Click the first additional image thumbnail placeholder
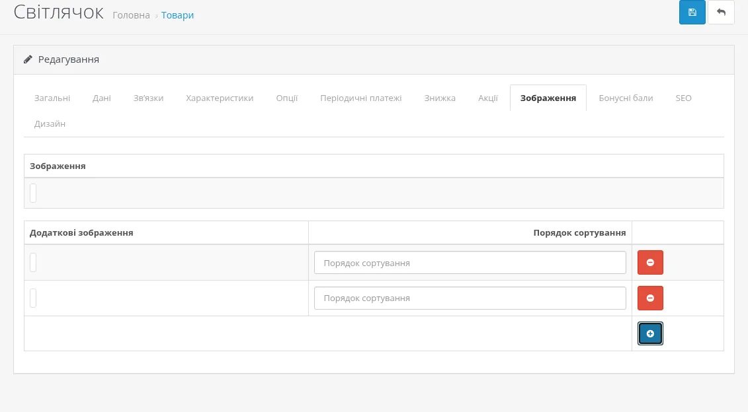This screenshot has height=412, width=748. (33, 262)
